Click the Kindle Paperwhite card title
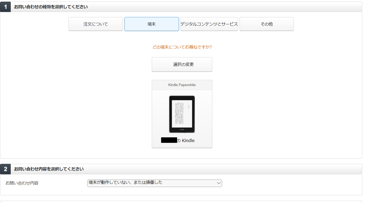This screenshot has height=203, width=367. 182,85
